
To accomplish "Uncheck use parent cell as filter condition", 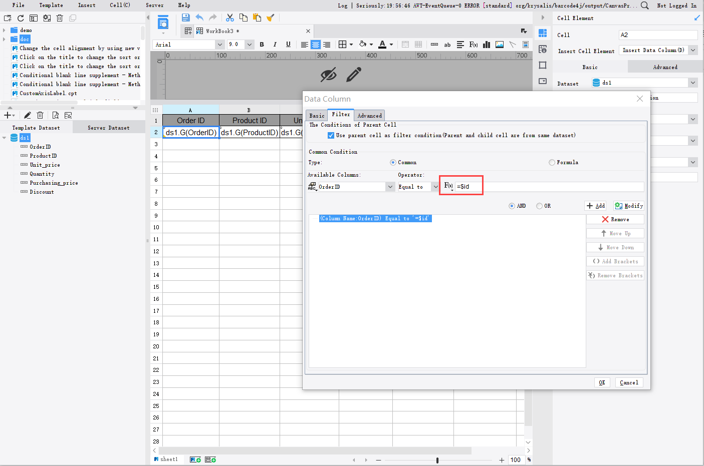I will pos(330,134).
